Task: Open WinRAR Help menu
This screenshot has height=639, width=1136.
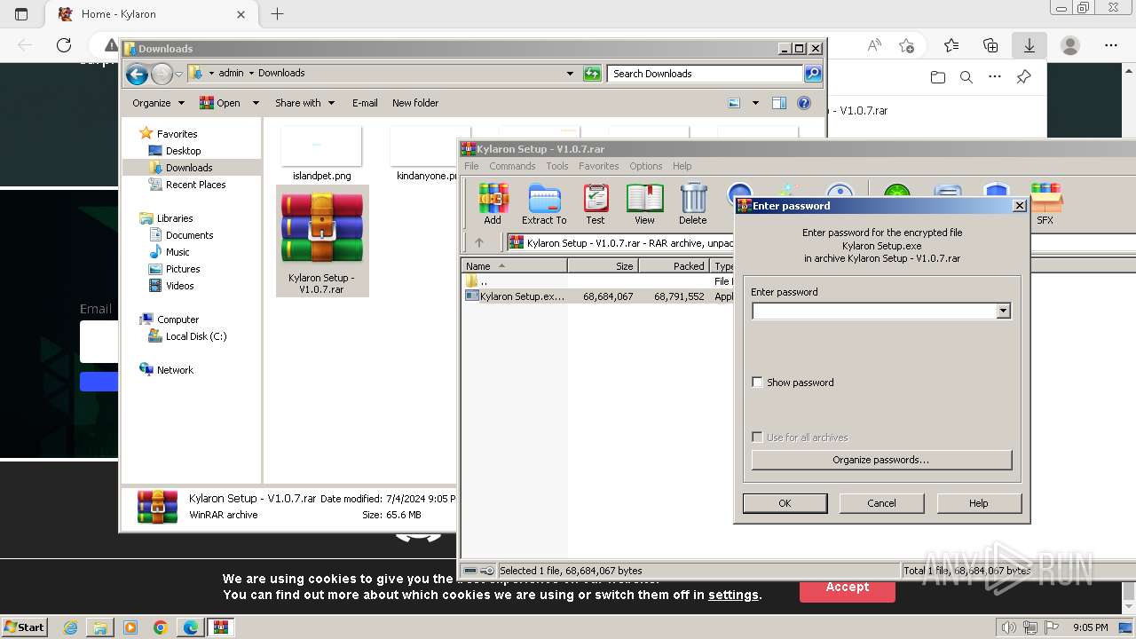Action: 682,166
